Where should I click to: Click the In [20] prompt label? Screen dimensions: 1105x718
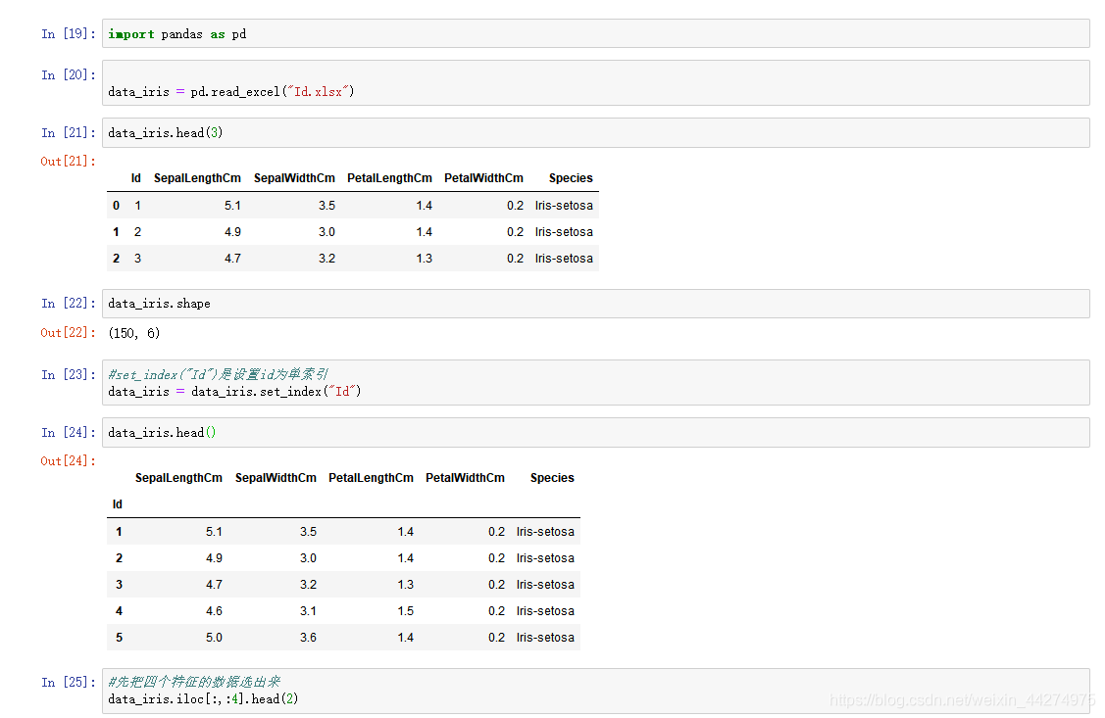(x=69, y=74)
